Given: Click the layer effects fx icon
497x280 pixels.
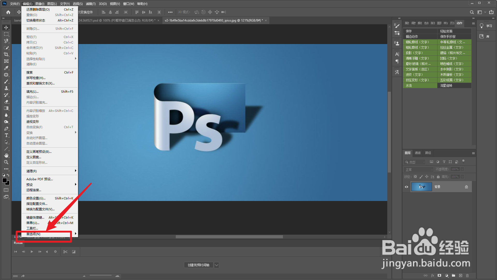Looking at the screenshot, I should (x=433, y=276).
